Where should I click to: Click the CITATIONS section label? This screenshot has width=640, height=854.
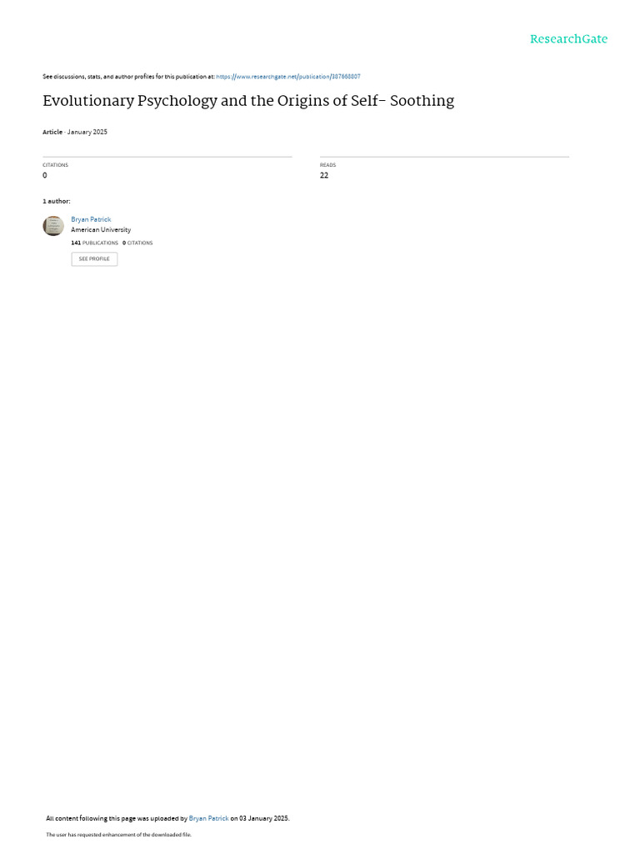pyautogui.click(x=56, y=165)
